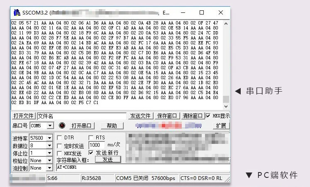Click the SSCOM3.2 app icon in title bar
This screenshot has width=310, height=187.
click(17, 12)
